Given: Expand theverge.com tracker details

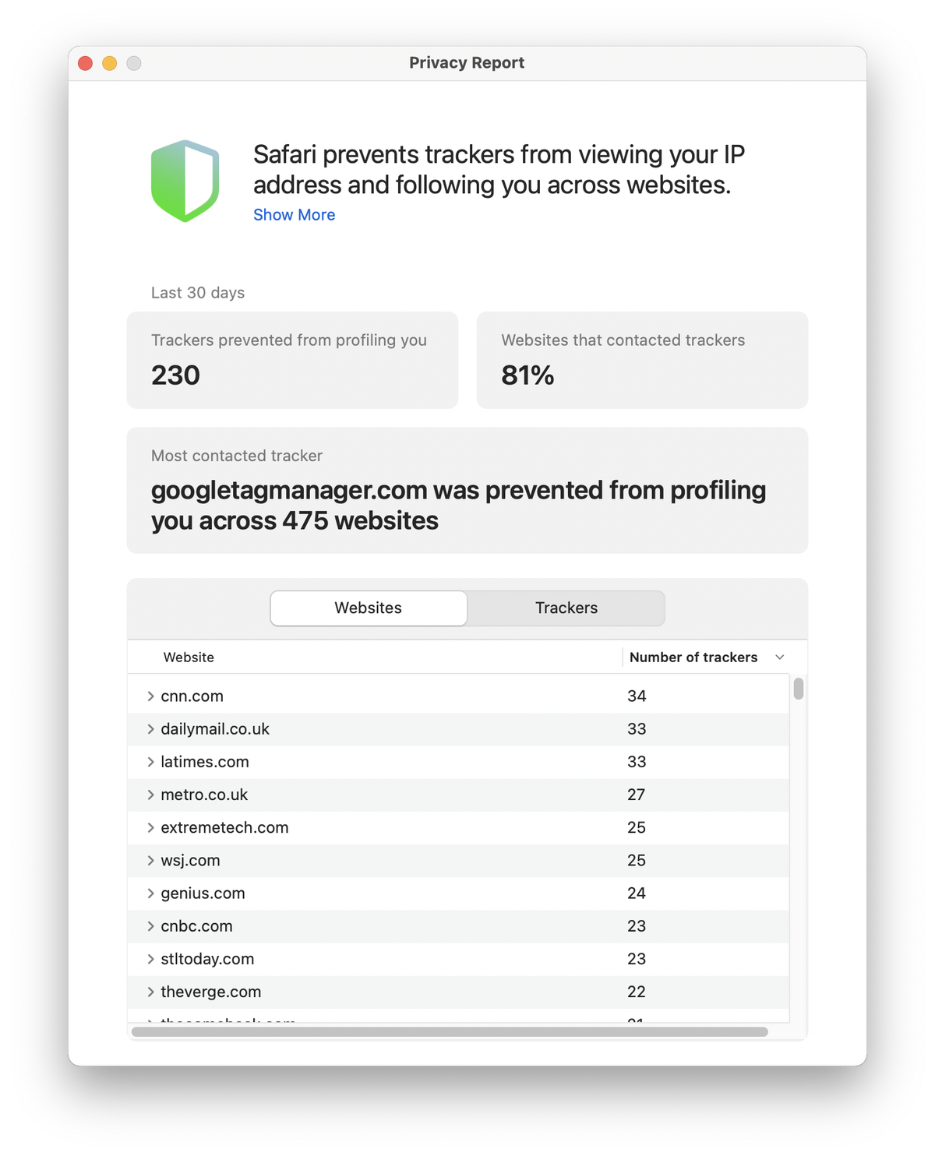Looking at the screenshot, I should 150,992.
